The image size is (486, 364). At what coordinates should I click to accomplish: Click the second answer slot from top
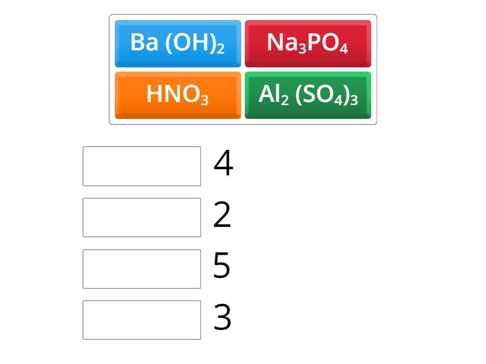click(x=142, y=217)
